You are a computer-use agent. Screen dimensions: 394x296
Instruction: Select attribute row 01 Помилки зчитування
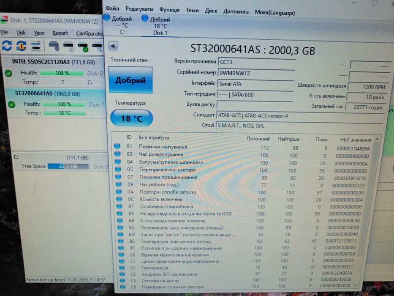coord(243,147)
